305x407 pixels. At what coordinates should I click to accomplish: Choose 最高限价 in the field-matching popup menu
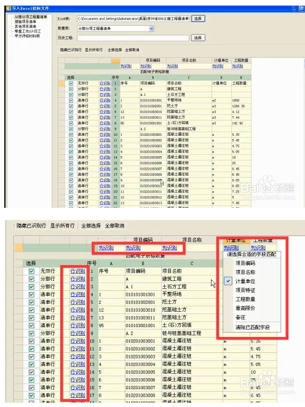click(252, 309)
